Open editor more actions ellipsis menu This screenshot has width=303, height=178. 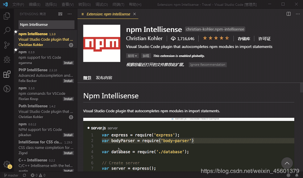pos(297,14)
